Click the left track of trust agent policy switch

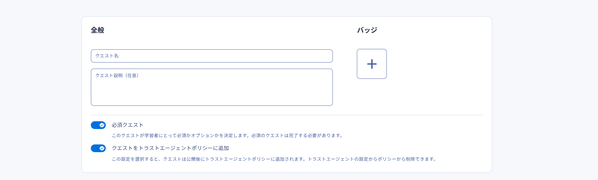[95, 148]
